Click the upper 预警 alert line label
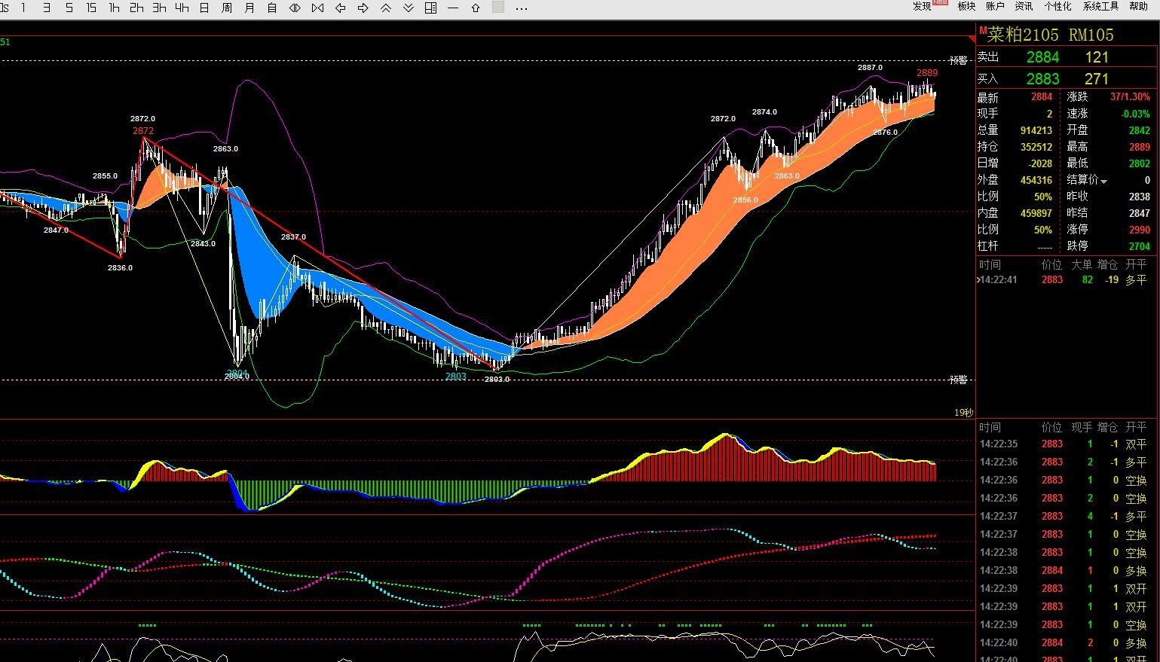Viewport: 1160px width, 662px height. pyautogui.click(x=958, y=60)
